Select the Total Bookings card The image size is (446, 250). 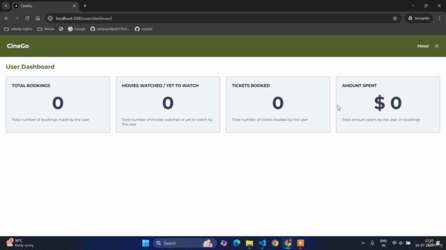coord(58,104)
